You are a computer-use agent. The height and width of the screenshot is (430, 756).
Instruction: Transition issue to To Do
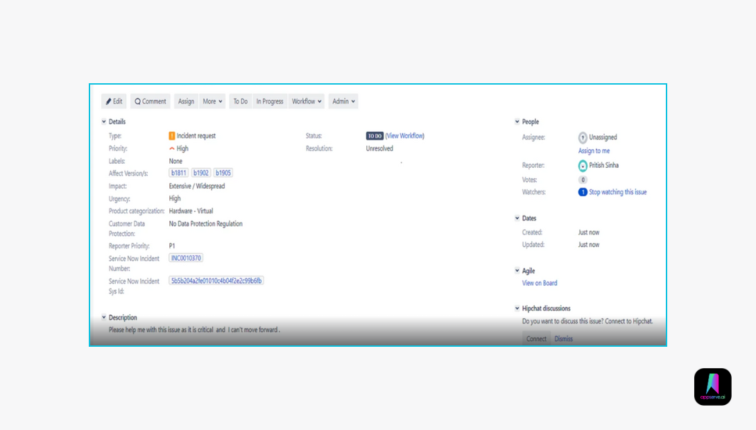(240, 101)
